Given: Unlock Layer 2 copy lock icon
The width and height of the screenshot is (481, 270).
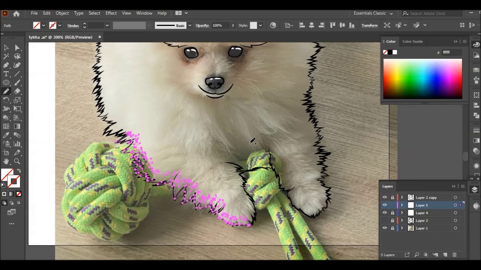Looking at the screenshot, I should pos(392,198).
